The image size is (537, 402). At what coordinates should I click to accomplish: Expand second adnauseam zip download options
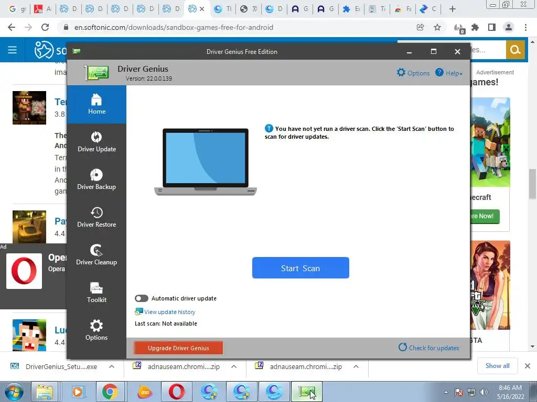(x=356, y=366)
